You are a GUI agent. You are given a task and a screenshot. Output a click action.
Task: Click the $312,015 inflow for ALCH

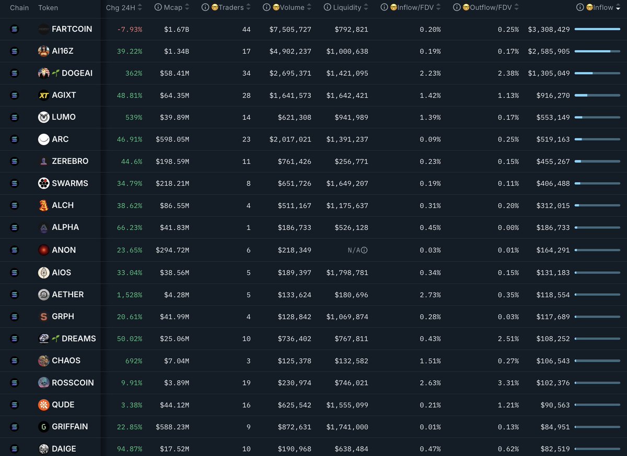tap(553, 205)
